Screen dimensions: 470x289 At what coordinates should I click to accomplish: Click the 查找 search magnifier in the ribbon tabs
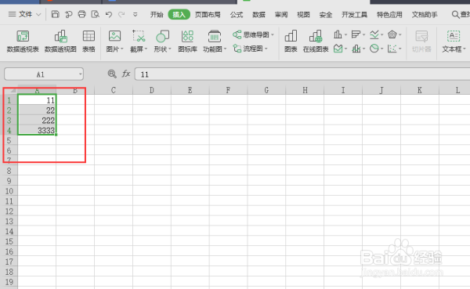(455, 14)
